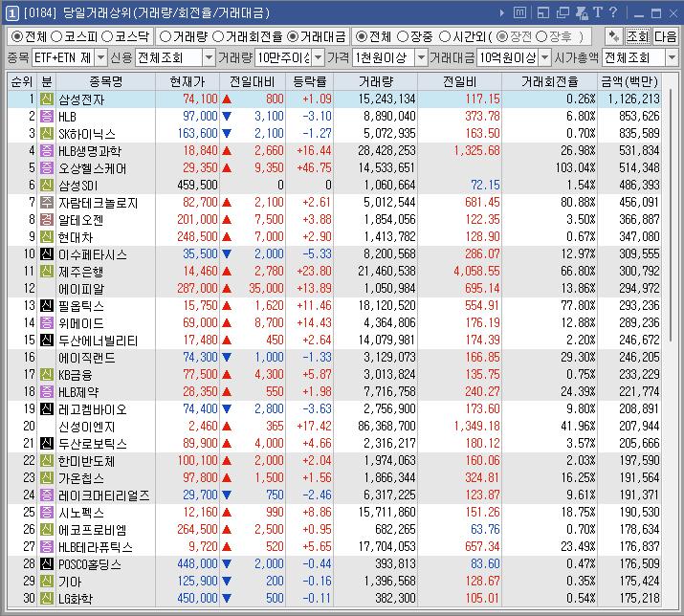Click the 경 badge beside 알테오젠
This screenshot has width=684, height=616.
(x=47, y=219)
